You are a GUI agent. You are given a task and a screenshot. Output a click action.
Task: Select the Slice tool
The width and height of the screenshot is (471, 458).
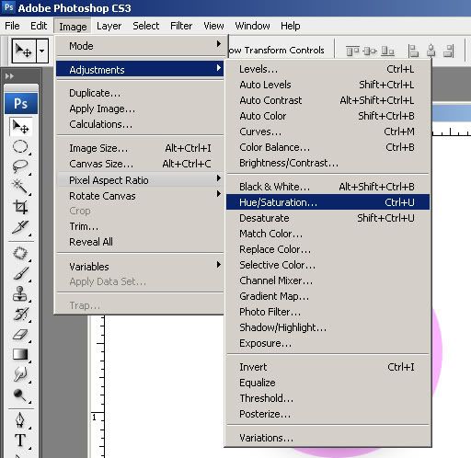(20, 227)
